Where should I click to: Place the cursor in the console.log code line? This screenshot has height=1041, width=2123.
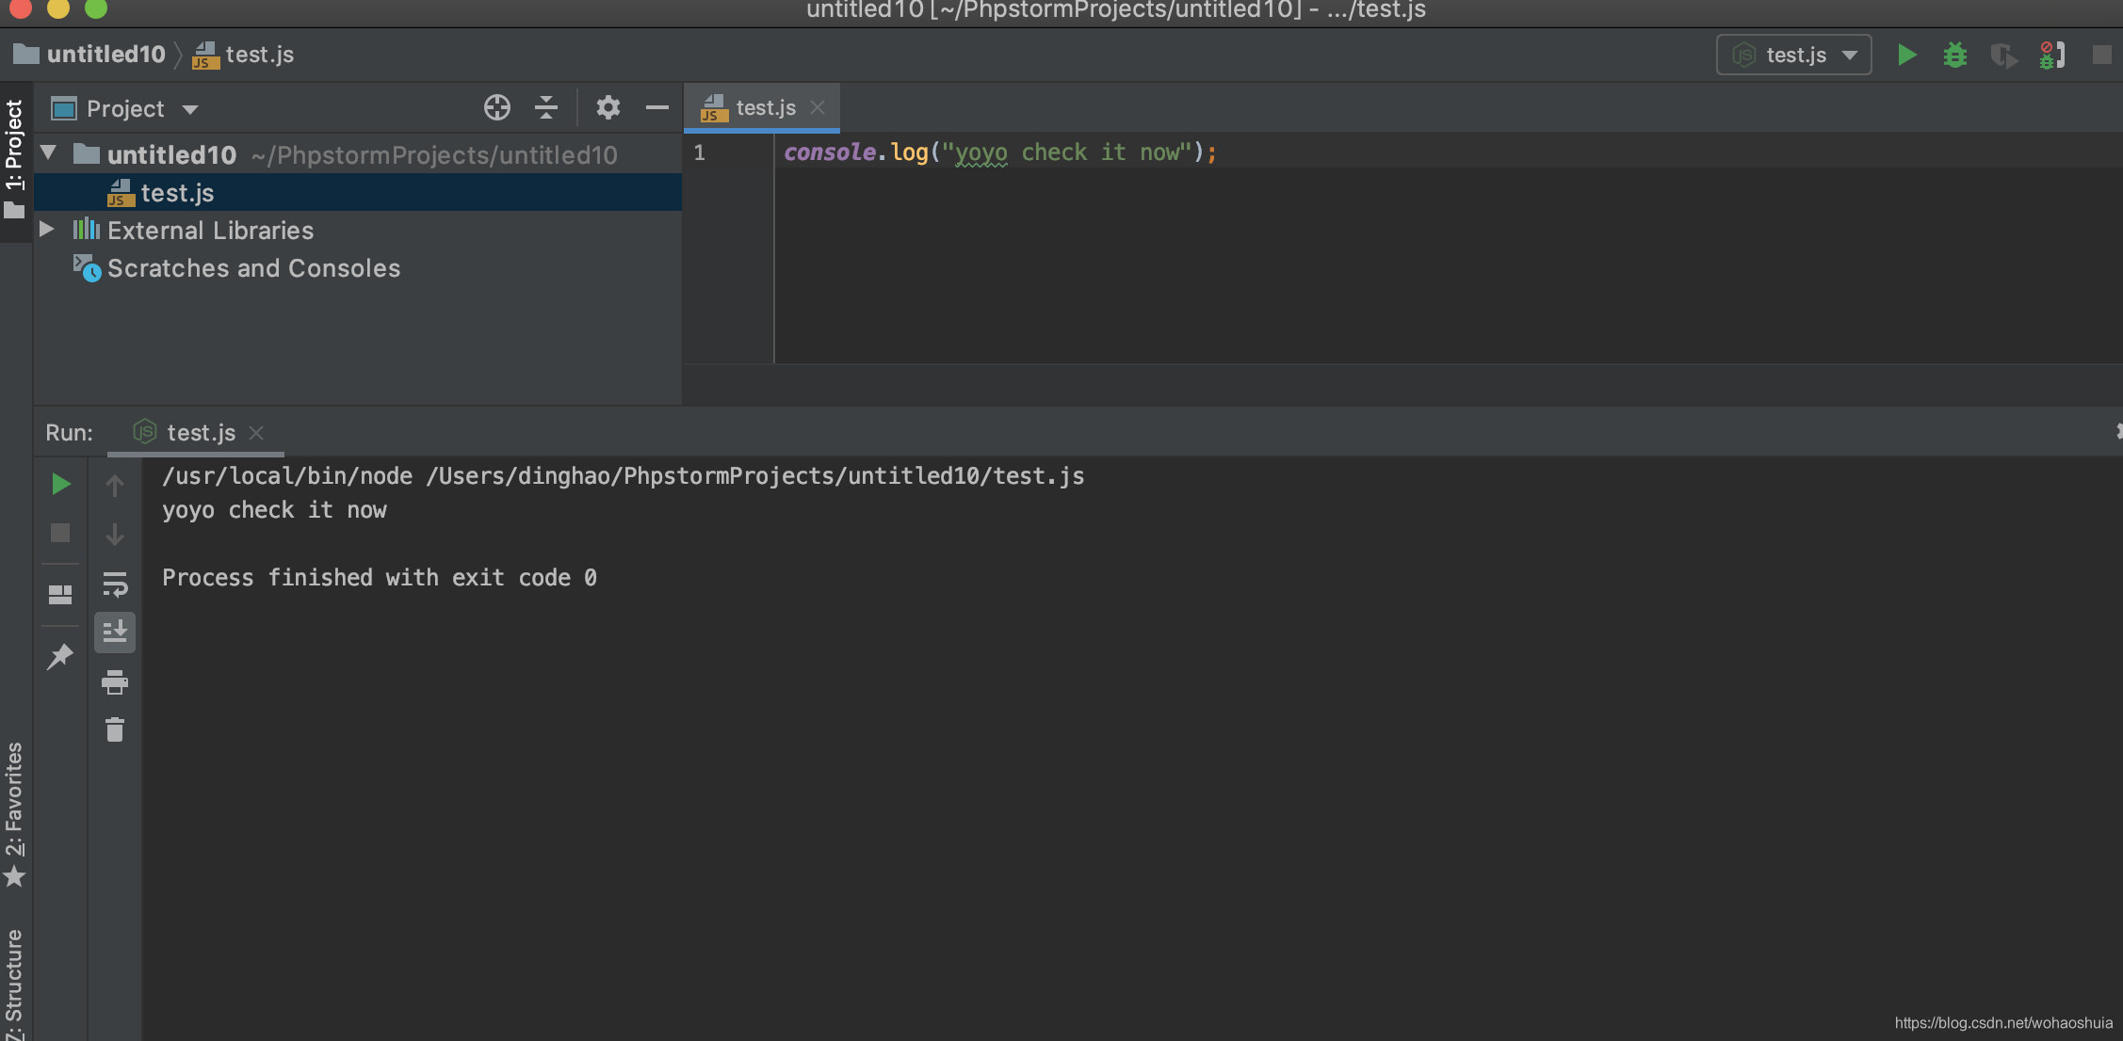tap(1000, 152)
